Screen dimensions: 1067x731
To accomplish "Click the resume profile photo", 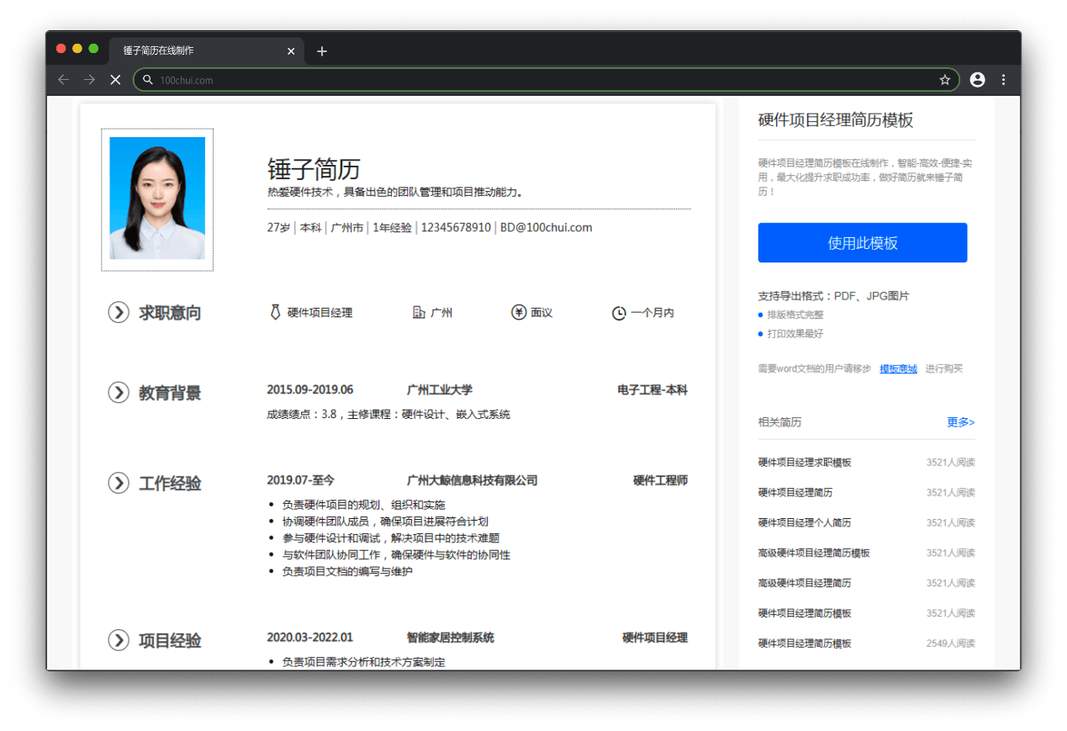I will point(157,199).
